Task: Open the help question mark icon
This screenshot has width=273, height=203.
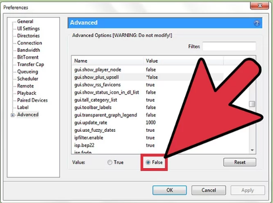Action: coord(257,23)
